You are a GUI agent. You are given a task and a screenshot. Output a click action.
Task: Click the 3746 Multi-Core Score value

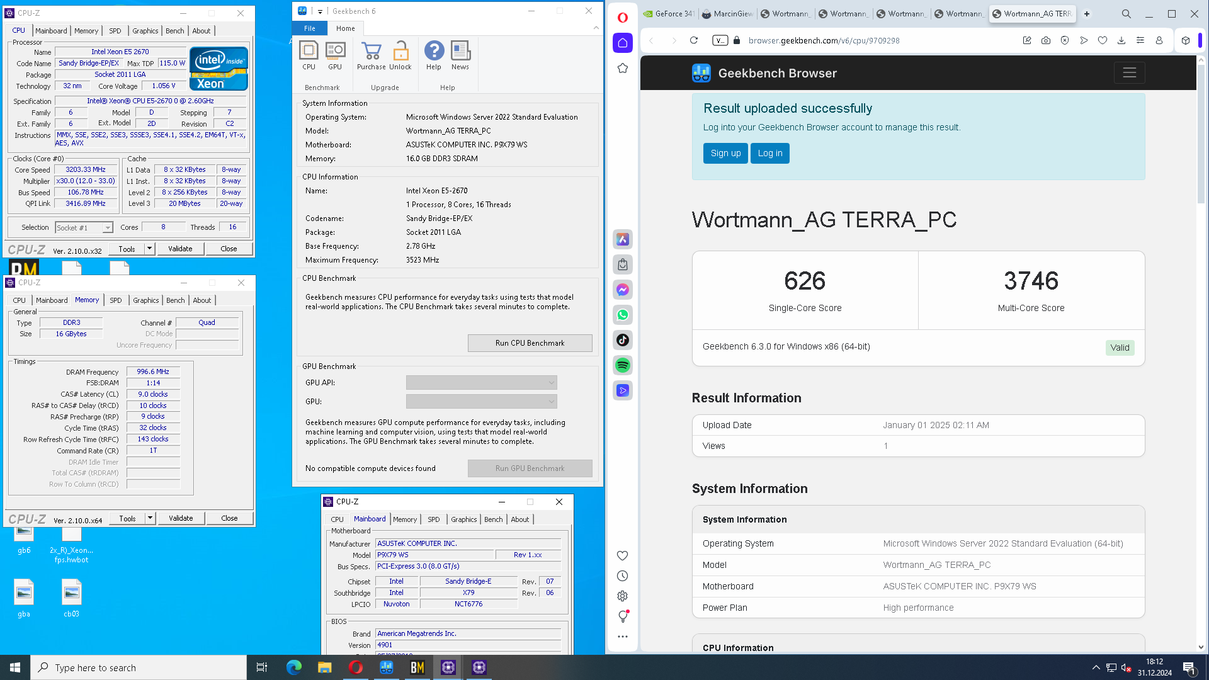1031,281
